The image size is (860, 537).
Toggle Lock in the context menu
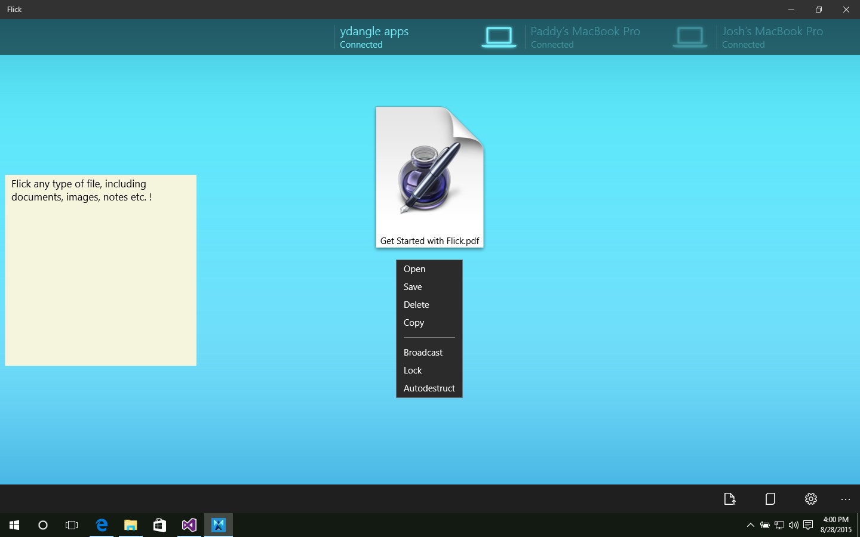pos(413,371)
